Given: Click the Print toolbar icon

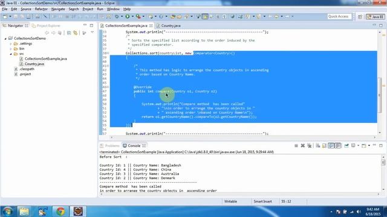Looking at the screenshot, I should (x=28, y=16).
